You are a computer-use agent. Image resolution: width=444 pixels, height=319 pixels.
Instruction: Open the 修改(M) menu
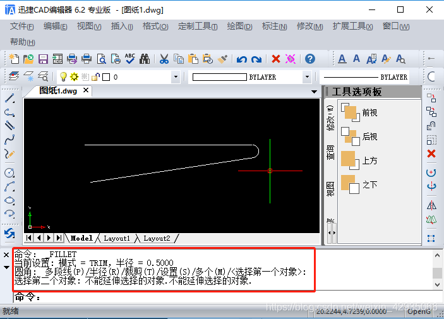click(309, 27)
